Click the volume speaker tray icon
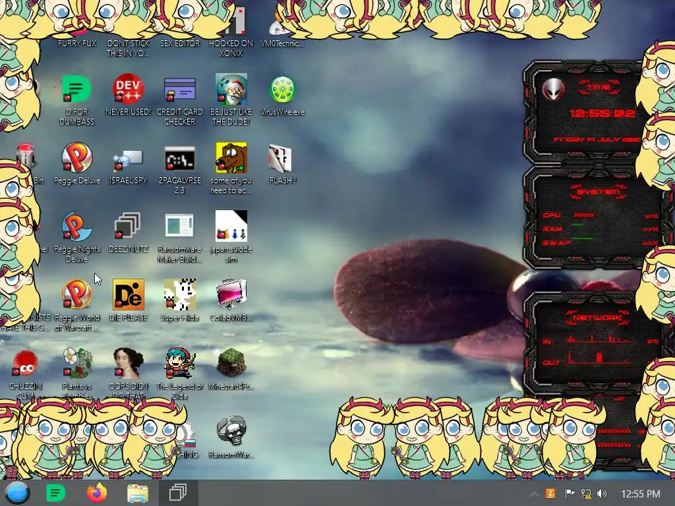Screen dimensions: 675x506 [x=602, y=493]
